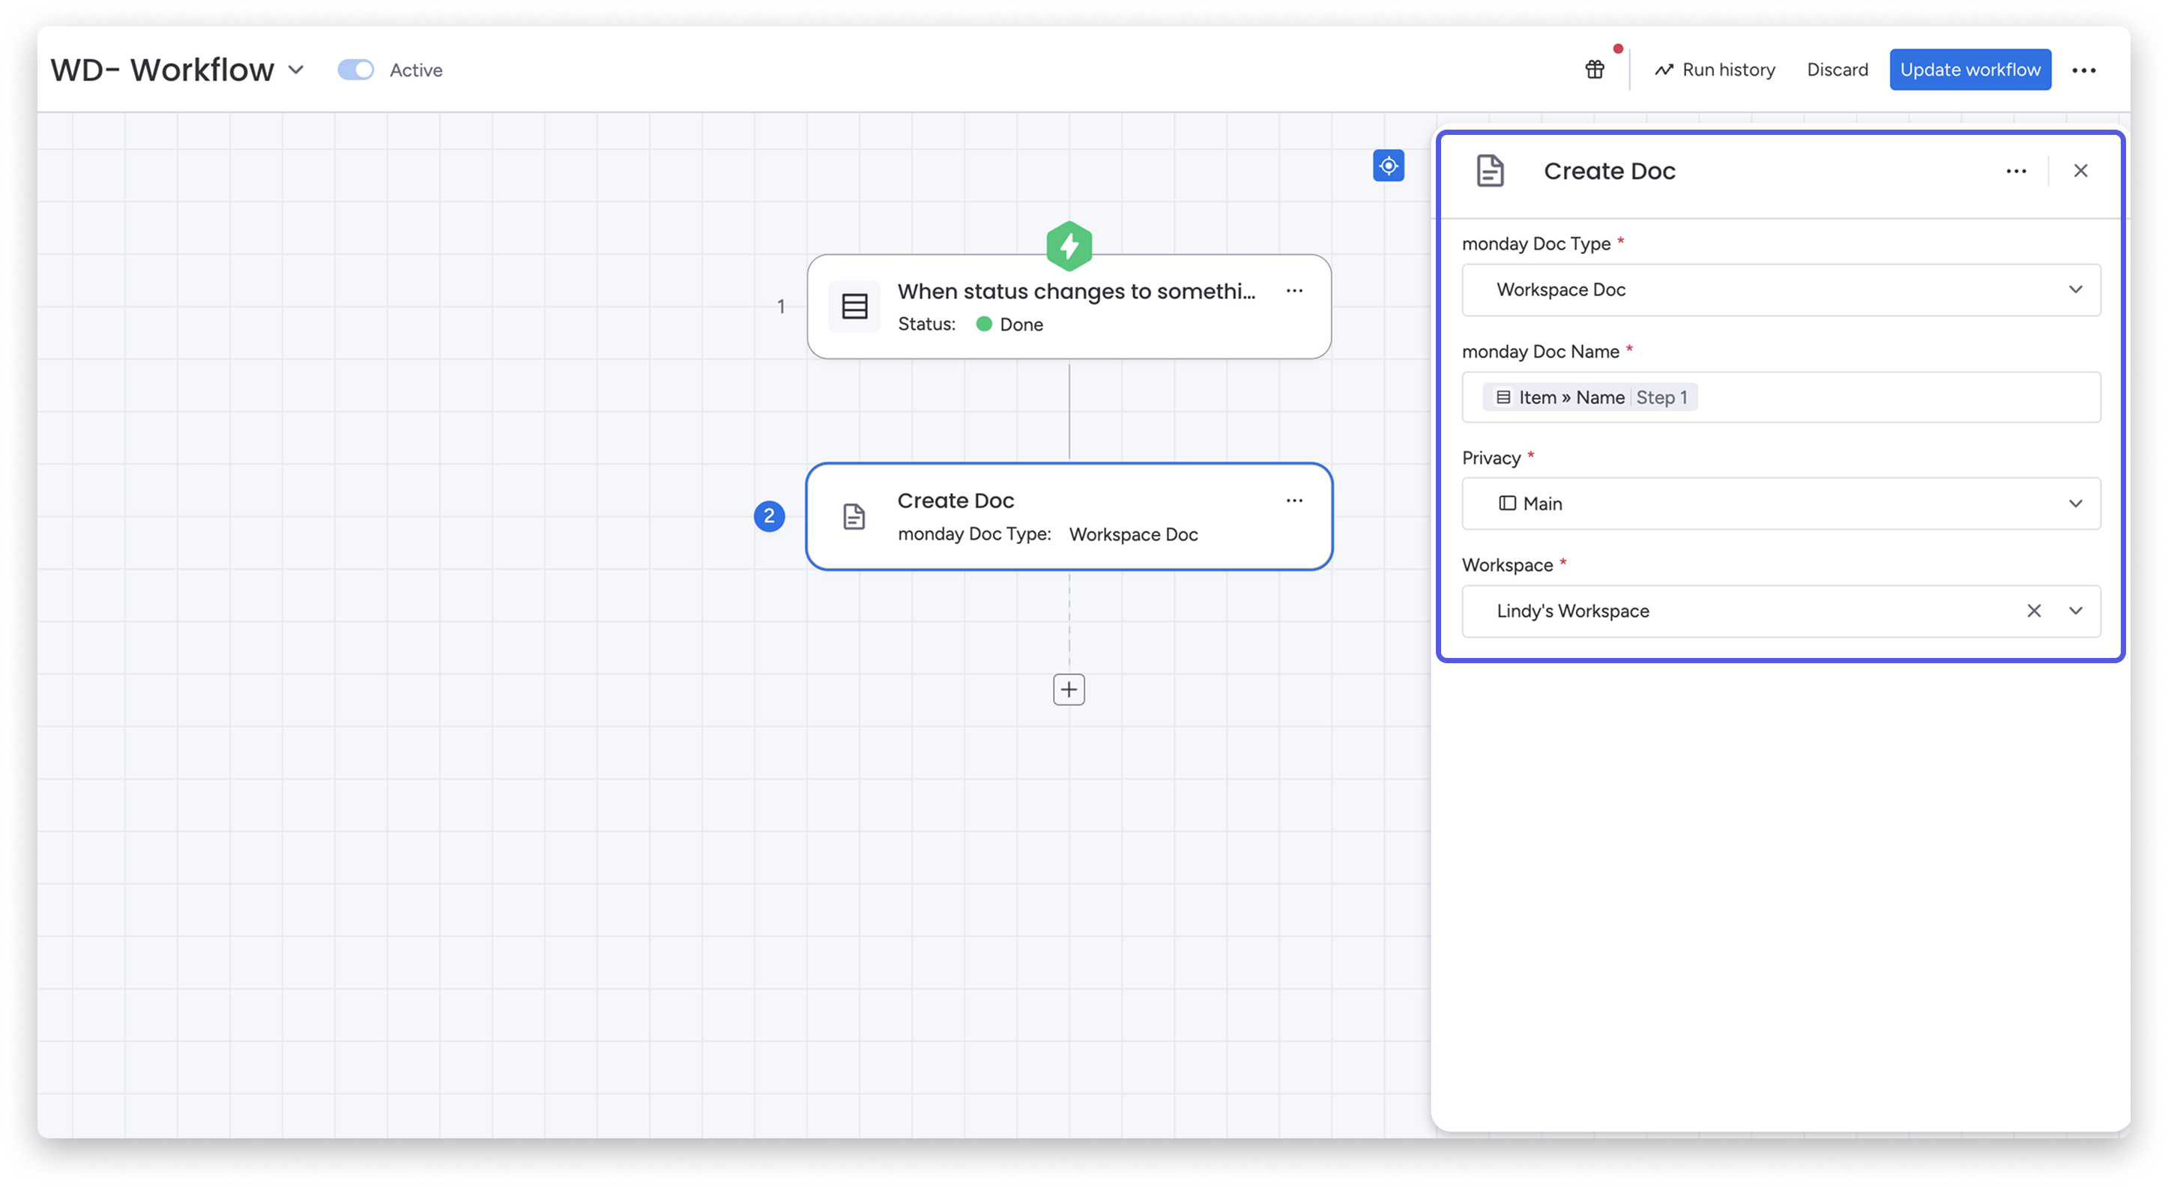Click the board icon on the status trigger node
The width and height of the screenshot is (2168, 1187).
coord(854,306)
